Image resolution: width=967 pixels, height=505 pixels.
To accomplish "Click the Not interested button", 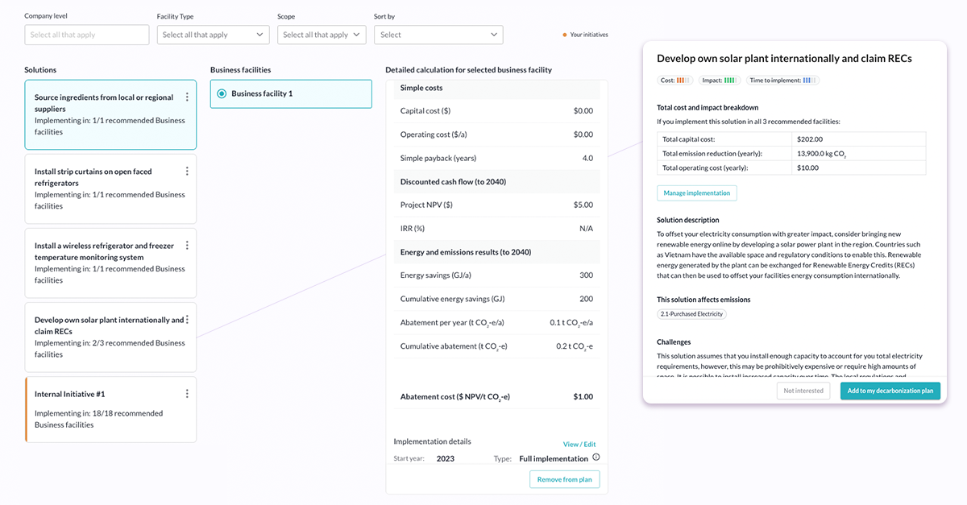I will tap(803, 391).
